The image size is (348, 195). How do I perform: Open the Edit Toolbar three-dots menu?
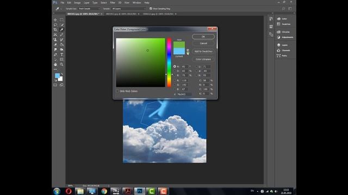(55, 69)
